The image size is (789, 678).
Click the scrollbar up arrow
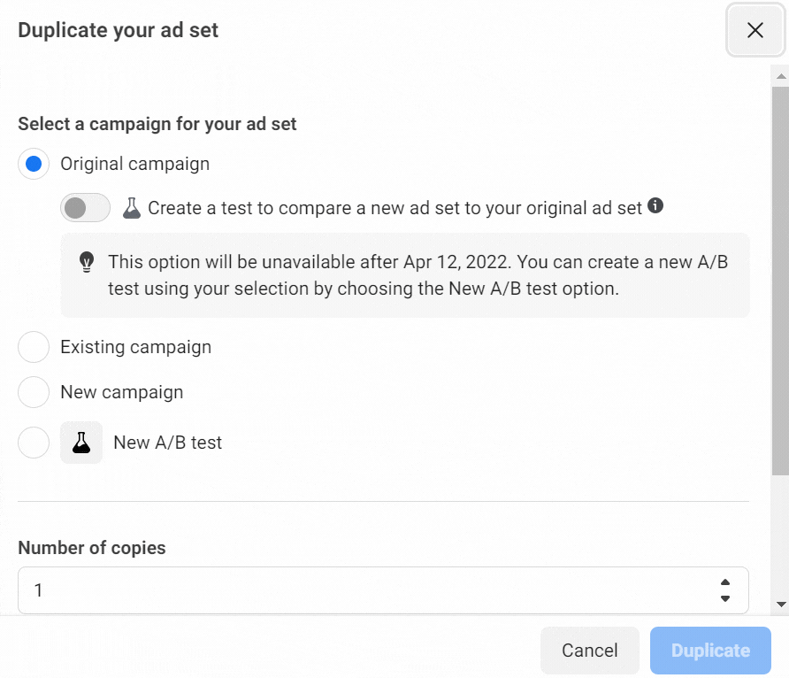coord(780,78)
